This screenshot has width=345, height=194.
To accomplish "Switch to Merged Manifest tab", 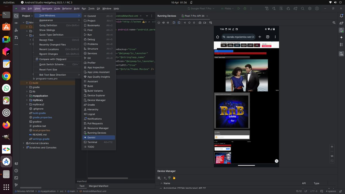I will pyautogui.click(x=99, y=186).
